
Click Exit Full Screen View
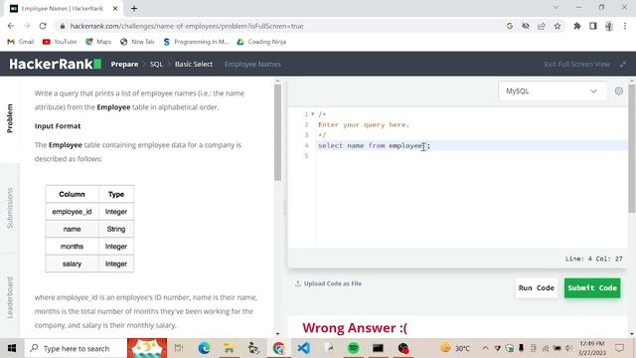(x=576, y=64)
